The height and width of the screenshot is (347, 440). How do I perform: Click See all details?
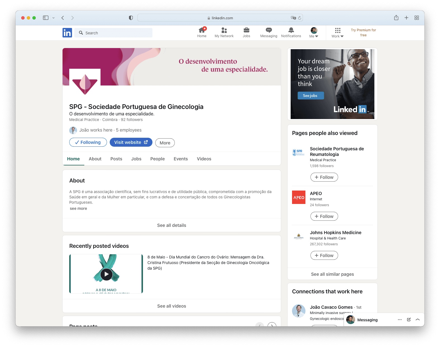coord(172,225)
